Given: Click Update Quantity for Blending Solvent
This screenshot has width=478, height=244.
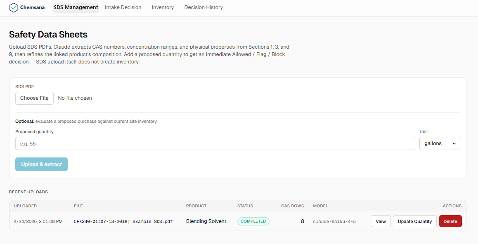Looking at the screenshot, I should pyautogui.click(x=415, y=221).
